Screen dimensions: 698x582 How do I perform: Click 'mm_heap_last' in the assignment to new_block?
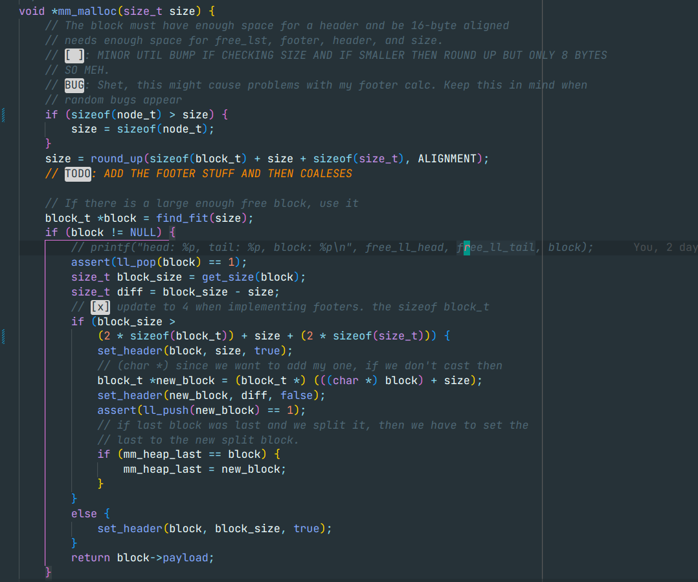[x=163, y=469]
